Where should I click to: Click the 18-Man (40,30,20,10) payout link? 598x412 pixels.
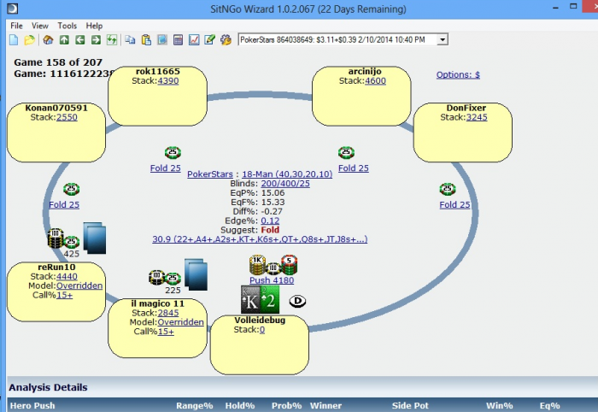tap(287, 174)
